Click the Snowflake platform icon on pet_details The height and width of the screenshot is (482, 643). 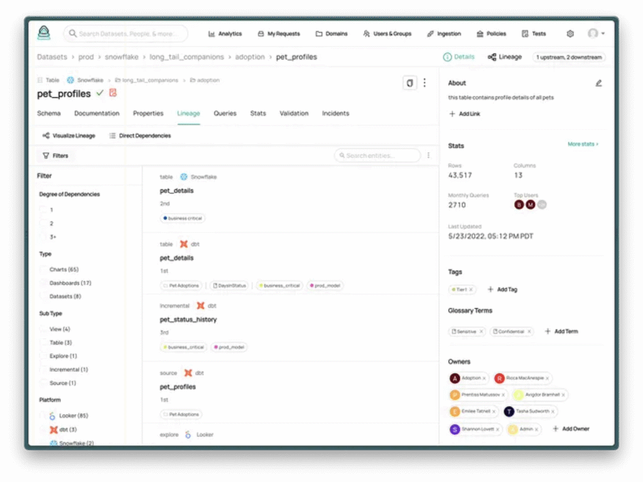click(182, 177)
